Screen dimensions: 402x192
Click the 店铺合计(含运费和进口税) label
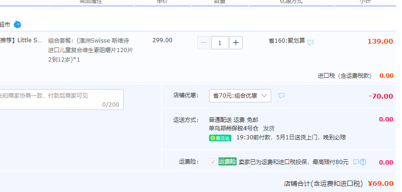[x=323, y=183]
